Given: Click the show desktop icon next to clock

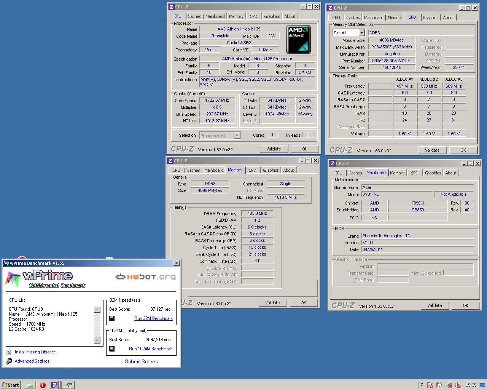Looking at the screenshot, I should click(482, 385).
